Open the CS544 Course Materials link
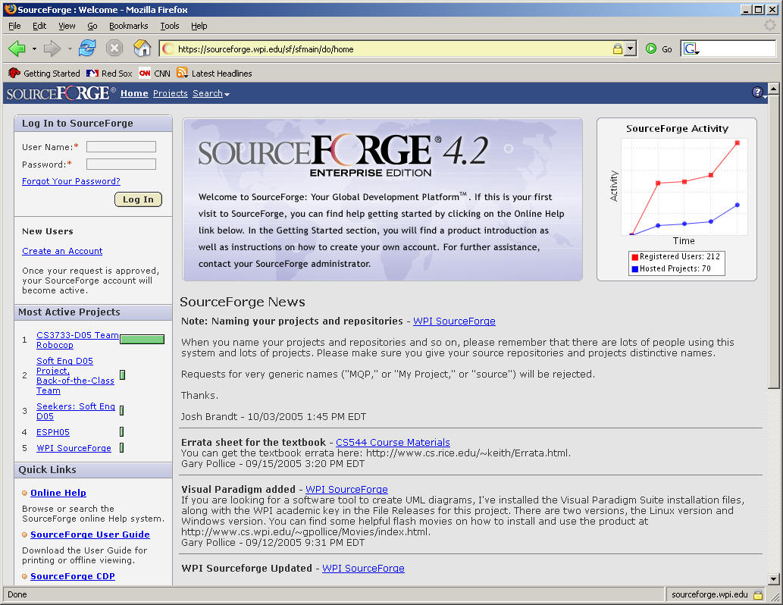This screenshot has height=605, width=783. [393, 443]
